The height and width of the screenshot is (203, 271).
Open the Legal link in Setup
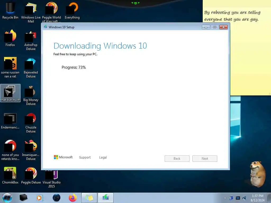(x=103, y=158)
